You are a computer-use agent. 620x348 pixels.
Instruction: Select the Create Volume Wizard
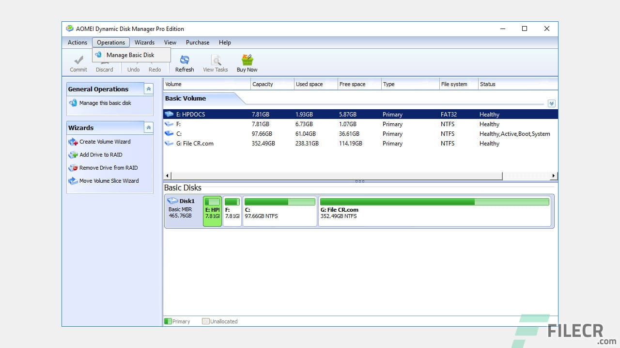pyautogui.click(x=104, y=142)
